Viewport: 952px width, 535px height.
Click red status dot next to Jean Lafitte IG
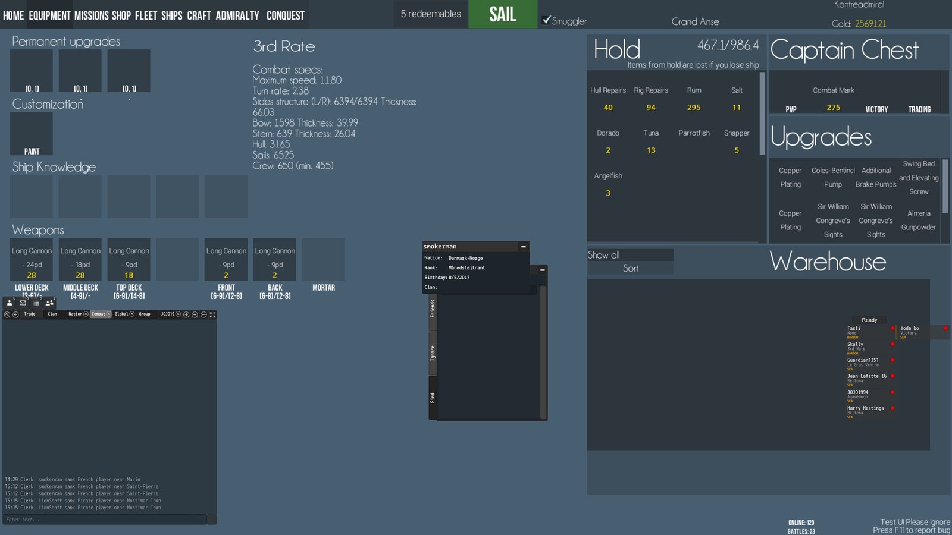click(892, 376)
